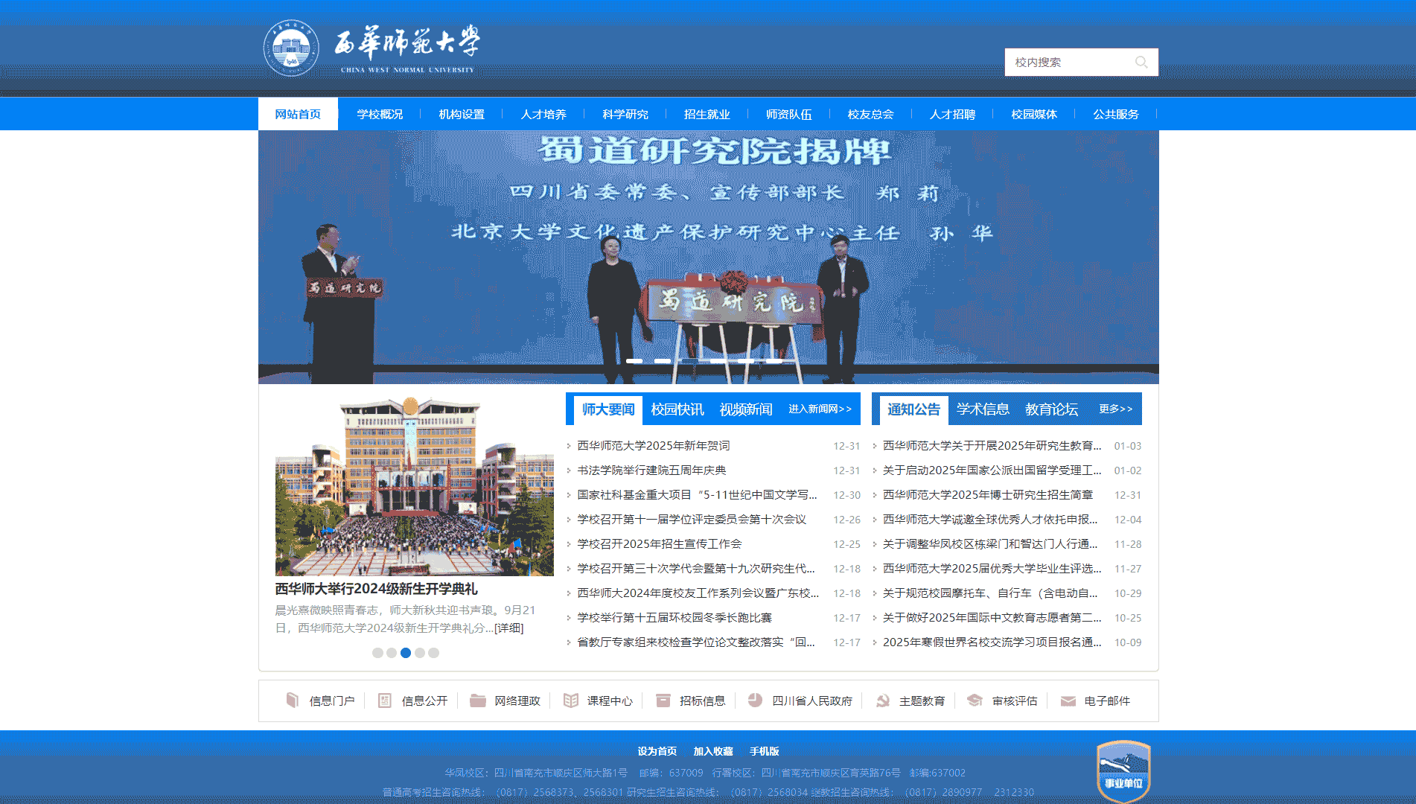The image size is (1416, 804).
Task: Open 科学研究 menu
Action: 625,114
